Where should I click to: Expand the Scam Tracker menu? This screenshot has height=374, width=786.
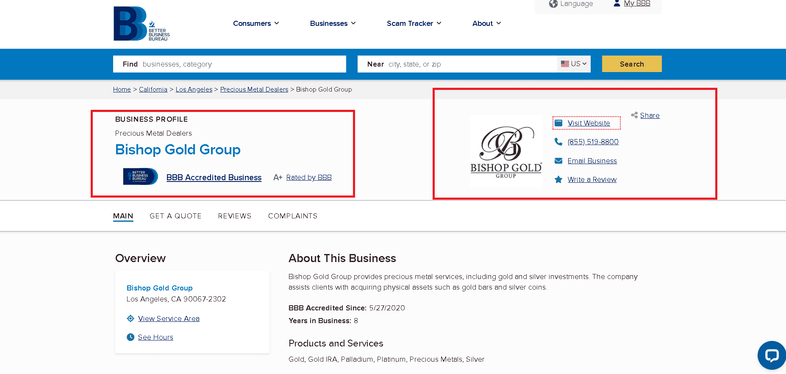pos(414,23)
